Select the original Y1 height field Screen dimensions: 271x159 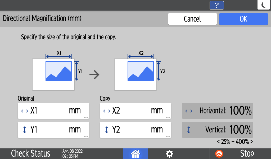(66, 130)
